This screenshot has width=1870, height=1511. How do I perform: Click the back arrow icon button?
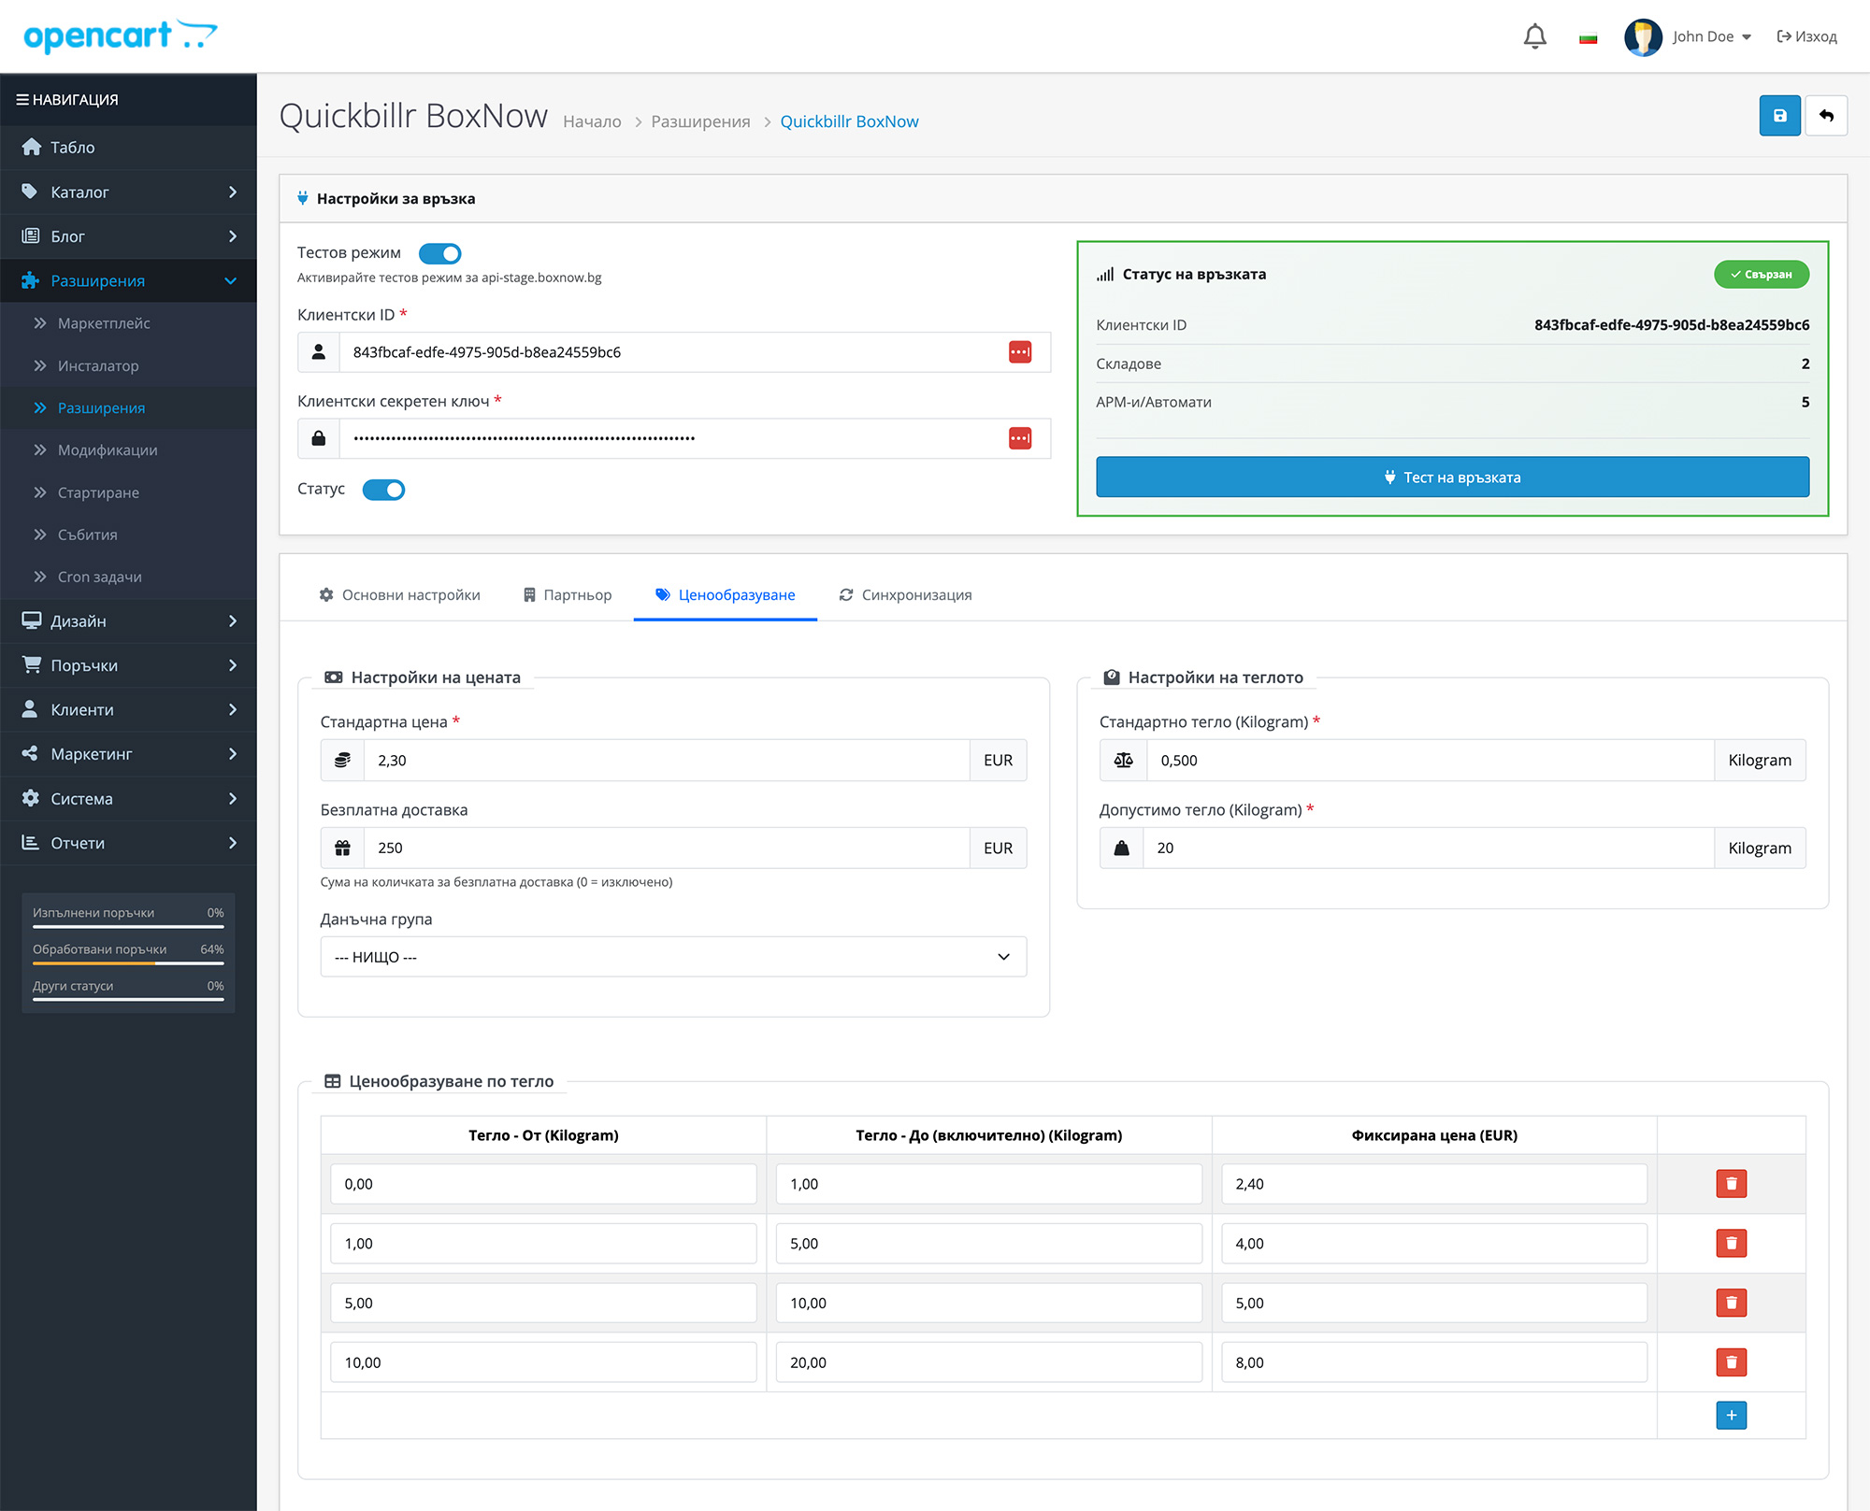[1826, 116]
